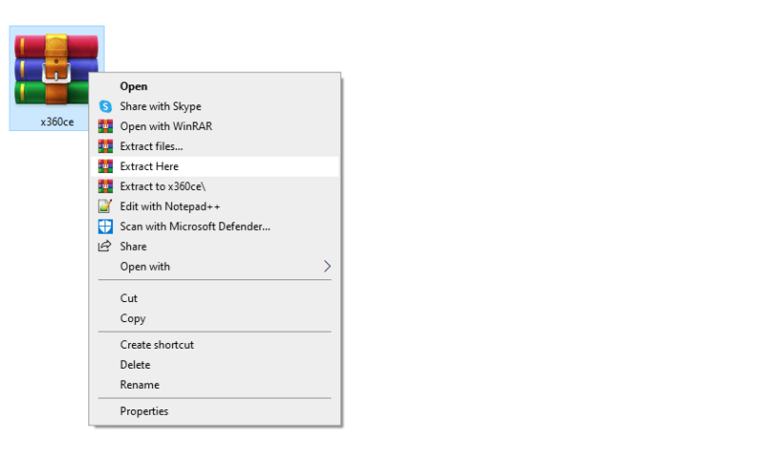Open the Open with submenu
This screenshot has height=475, width=760.
[x=215, y=266]
